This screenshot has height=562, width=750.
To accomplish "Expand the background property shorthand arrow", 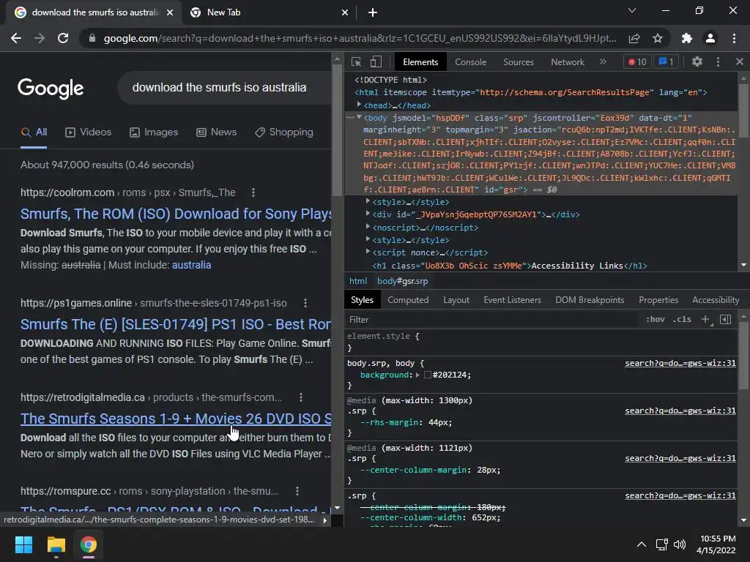I will 417,375.
